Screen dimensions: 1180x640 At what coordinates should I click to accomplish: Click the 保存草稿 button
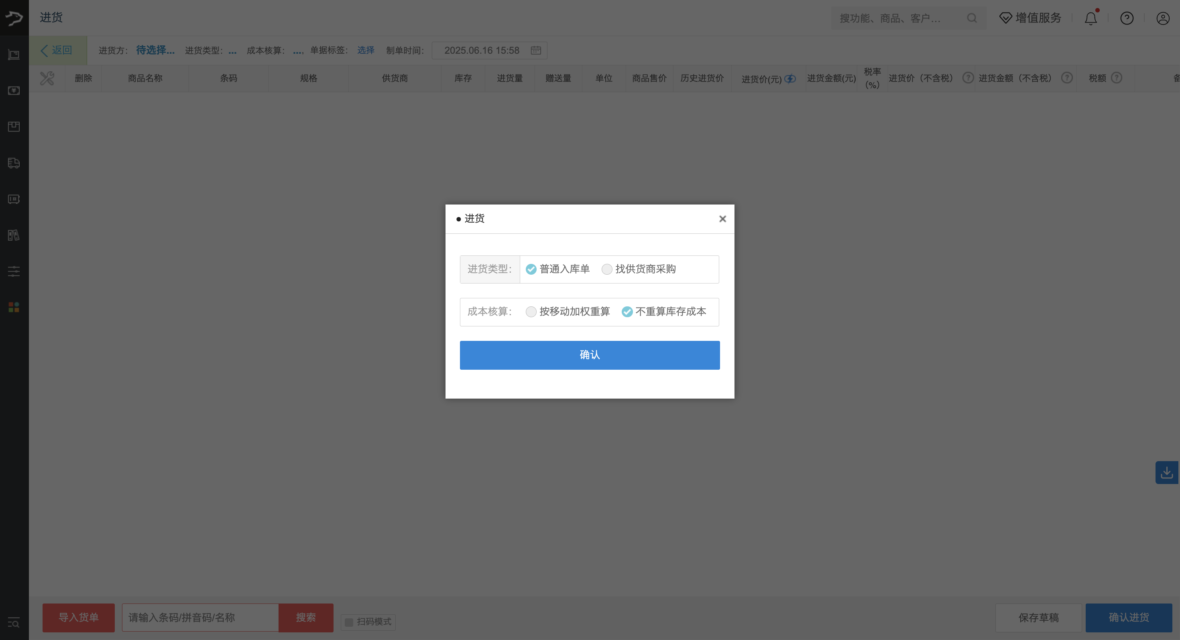(1038, 618)
